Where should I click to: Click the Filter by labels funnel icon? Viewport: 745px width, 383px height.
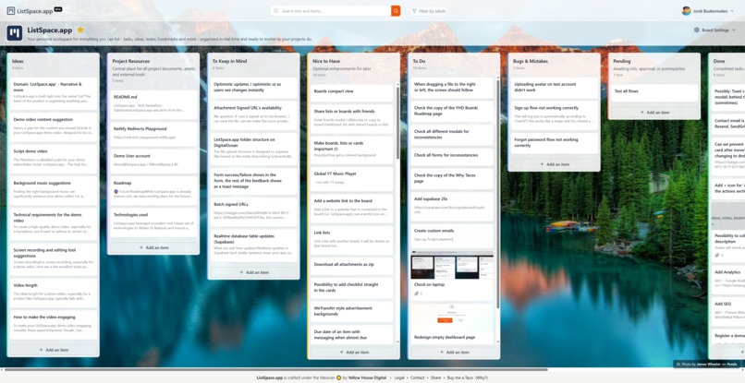coord(414,11)
